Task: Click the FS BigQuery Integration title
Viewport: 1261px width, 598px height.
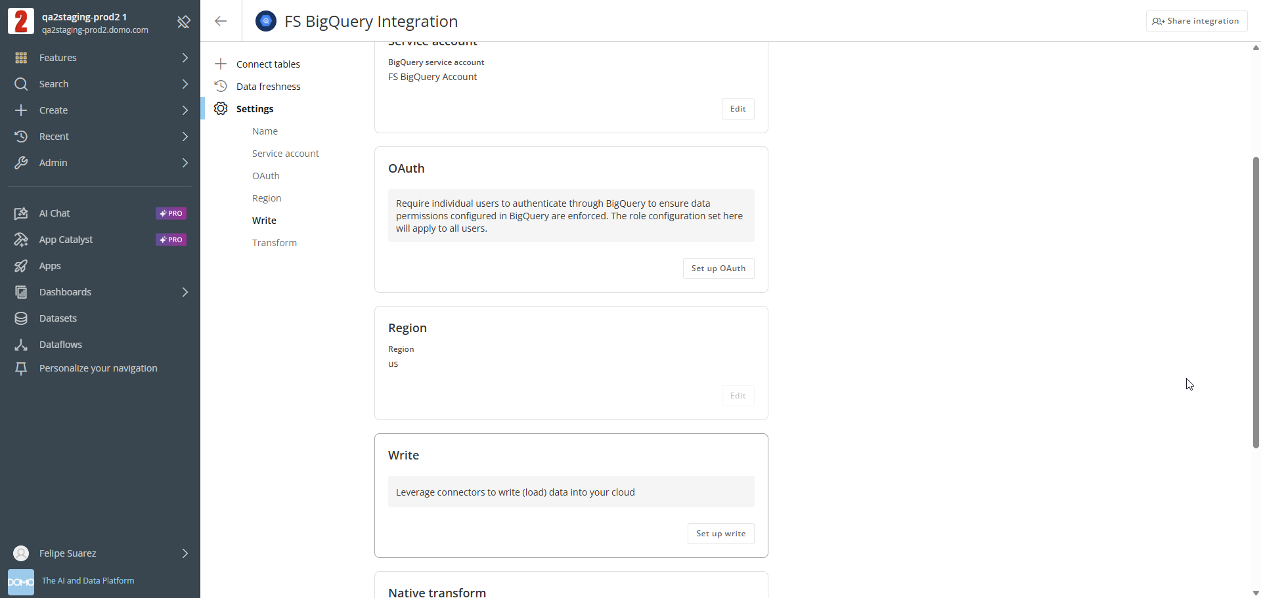Action: pyautogui.click(x=371, y=21)
